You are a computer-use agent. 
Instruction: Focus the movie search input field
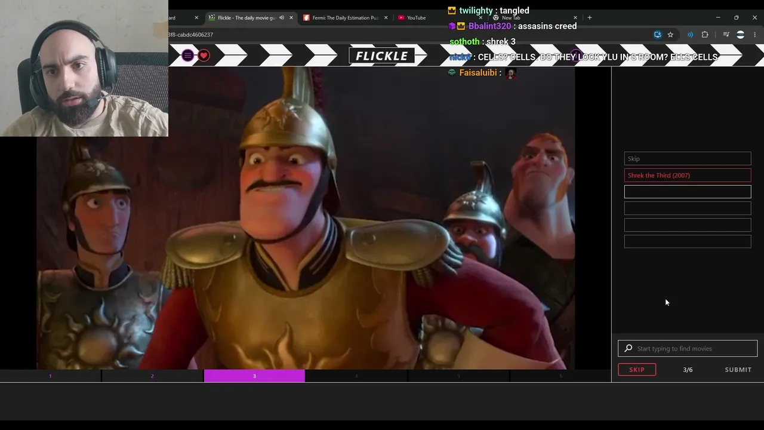(x=688, y=349)
